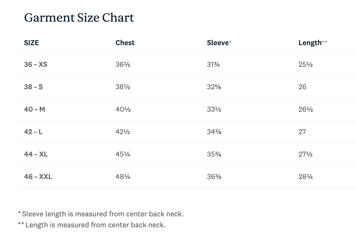Select the 46 – XXL size row label

click(38, 177)
